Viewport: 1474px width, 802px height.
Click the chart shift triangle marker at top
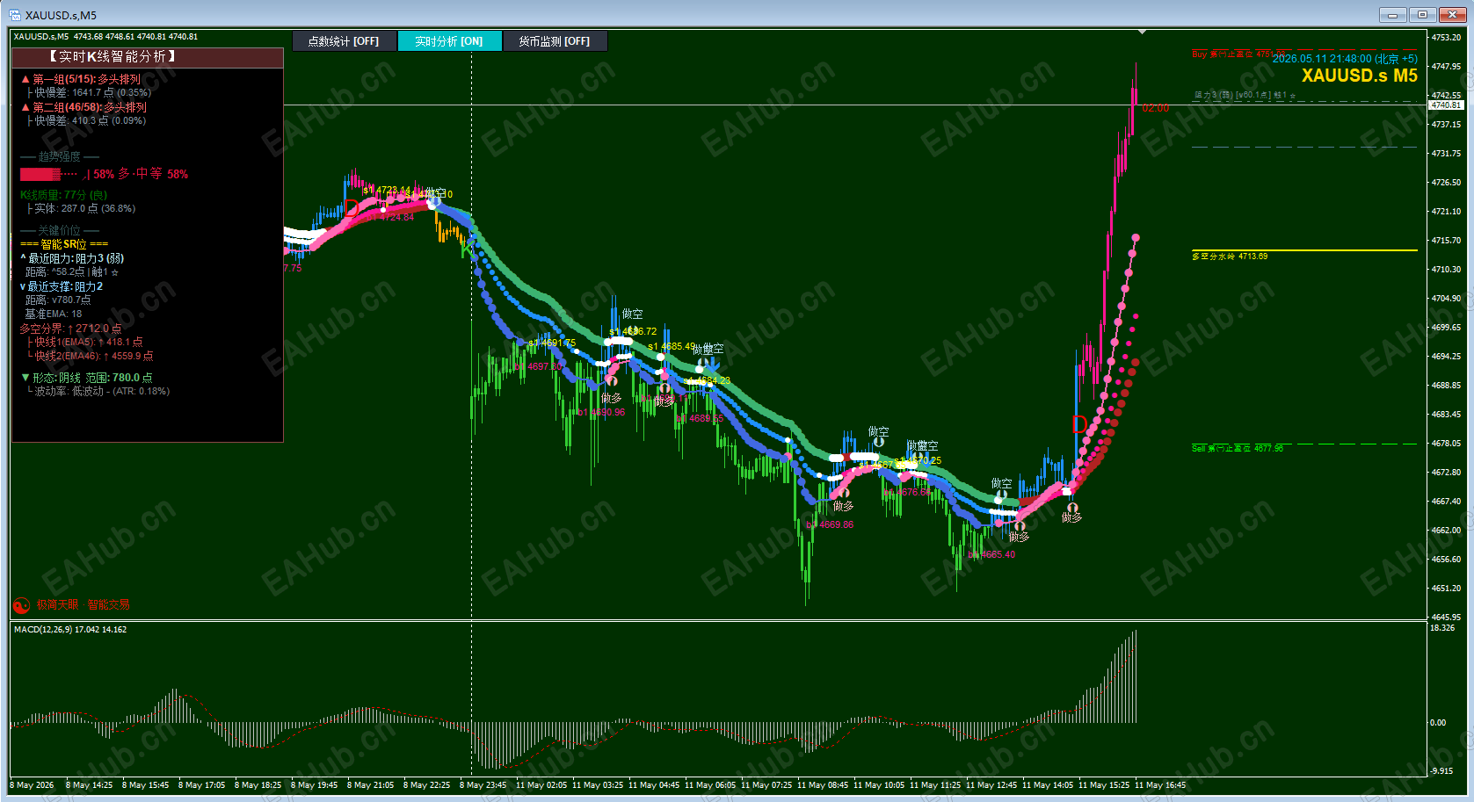pos(1142,32)
